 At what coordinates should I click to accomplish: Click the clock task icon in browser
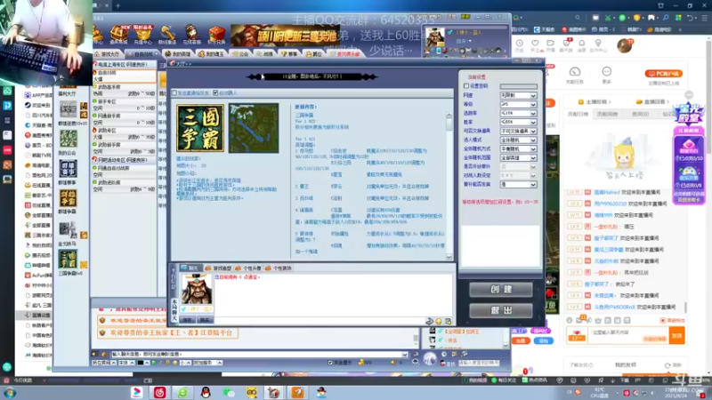[x=574, y=75]
